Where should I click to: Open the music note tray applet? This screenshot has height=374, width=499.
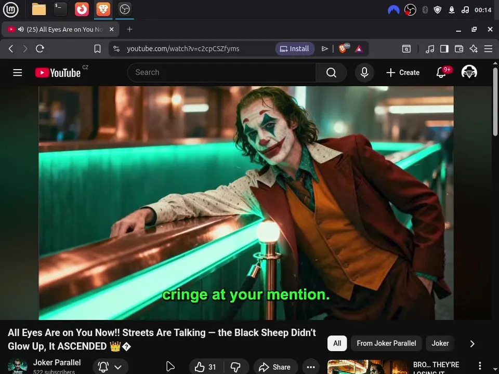(x=465, y=10)
